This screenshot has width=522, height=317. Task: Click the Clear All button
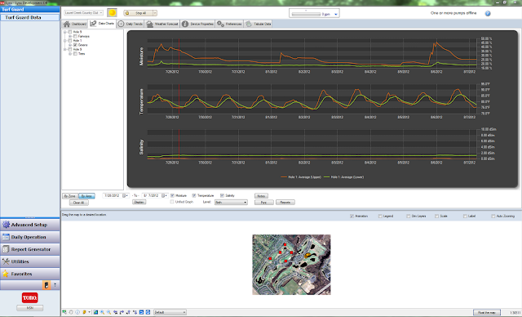(78, 203)
